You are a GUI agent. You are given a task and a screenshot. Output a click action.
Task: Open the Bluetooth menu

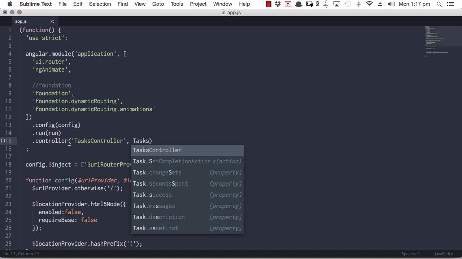click(358, 4)
